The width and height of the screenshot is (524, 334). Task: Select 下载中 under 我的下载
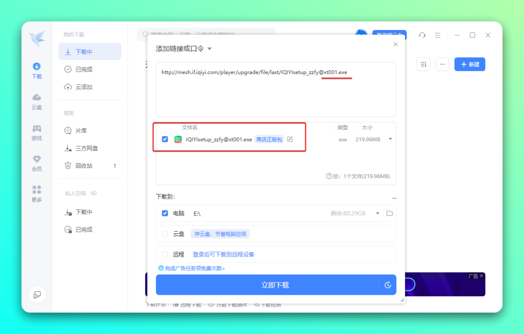point(90,52)
